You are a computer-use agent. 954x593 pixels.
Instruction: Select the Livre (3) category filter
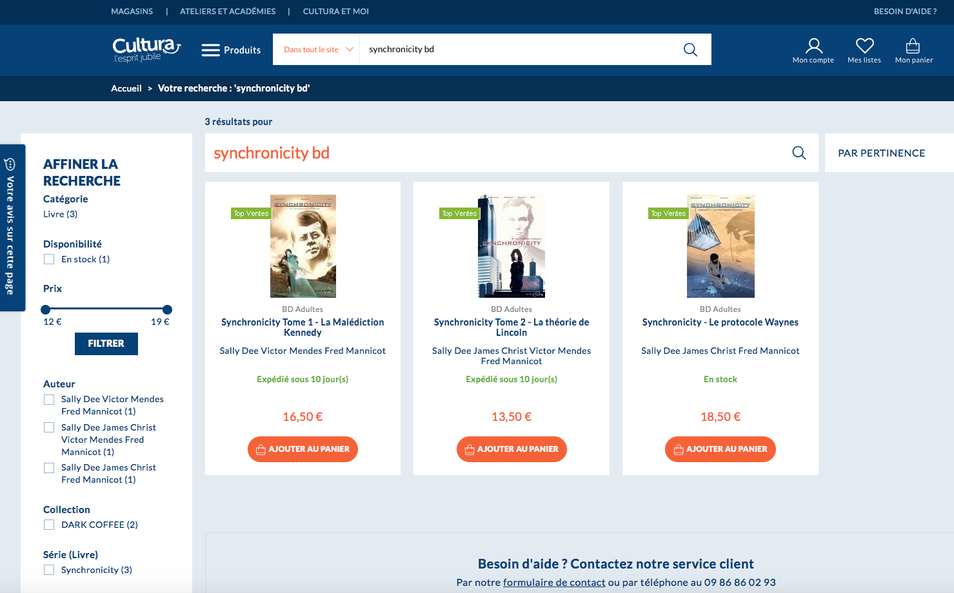(x=60, y=214)
